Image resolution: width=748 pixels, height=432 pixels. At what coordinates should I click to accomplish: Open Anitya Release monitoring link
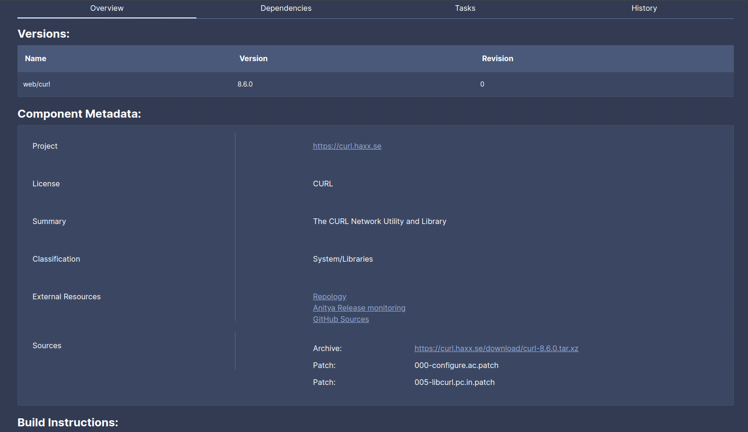359,308
